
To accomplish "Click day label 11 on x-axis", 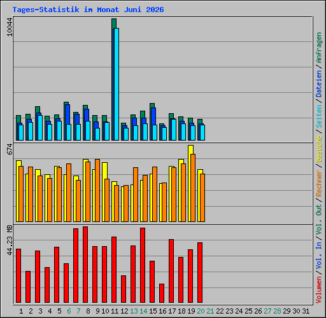I will 115,311.
